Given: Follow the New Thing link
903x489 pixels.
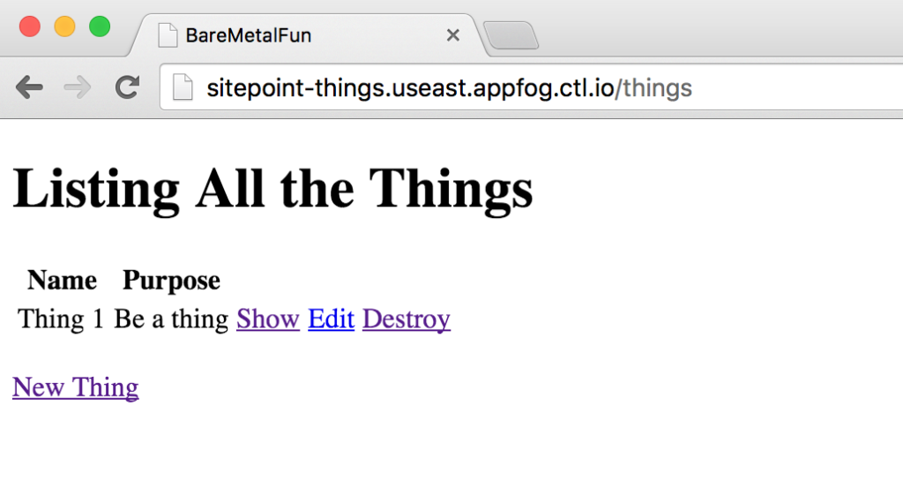Looking at the screenshot, I should pyautogui.click(x=75, y=387).
